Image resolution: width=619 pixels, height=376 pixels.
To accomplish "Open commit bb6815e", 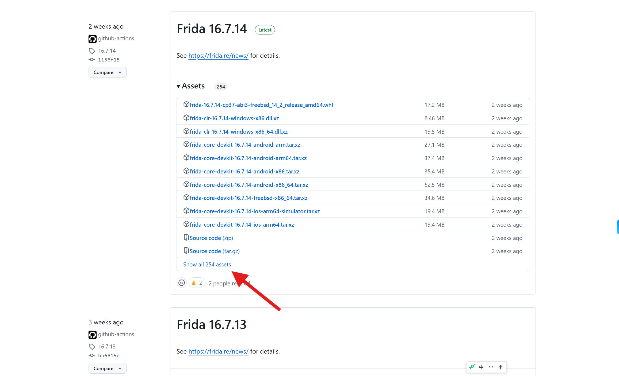I will (x=109, y=355).
